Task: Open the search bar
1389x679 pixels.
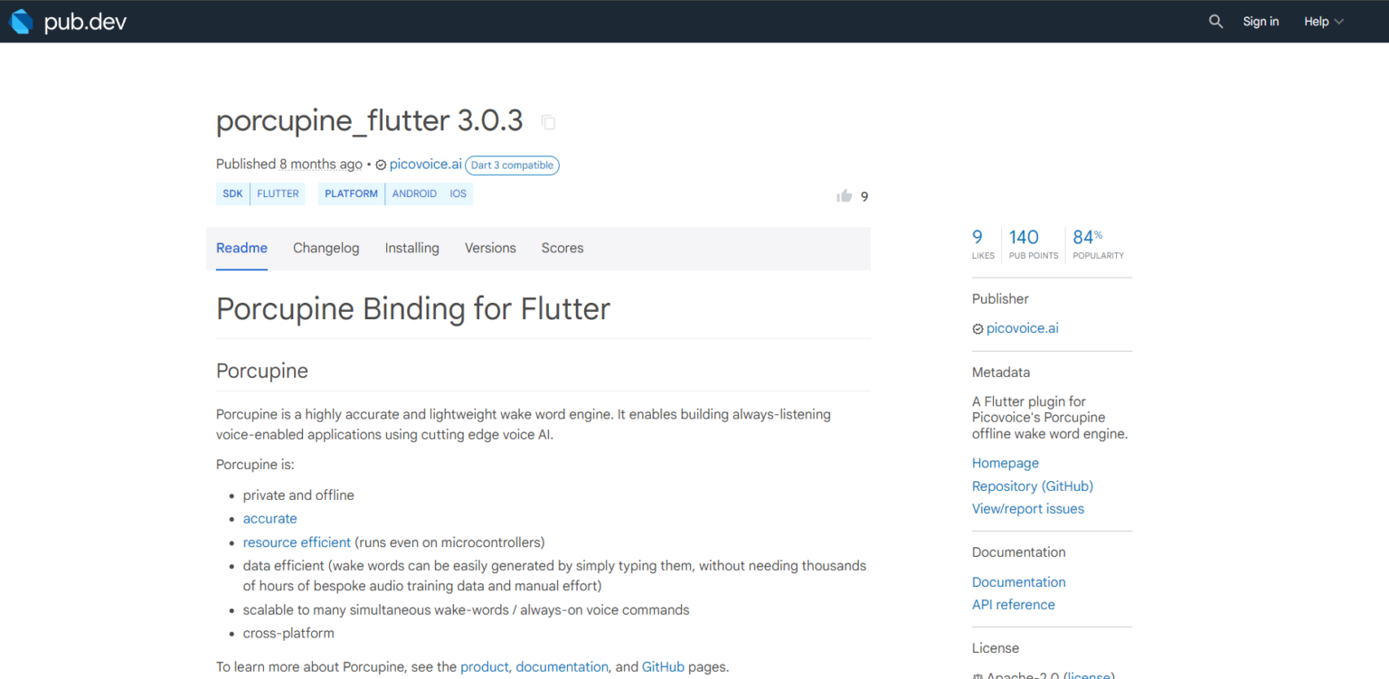Action: 1215,21
